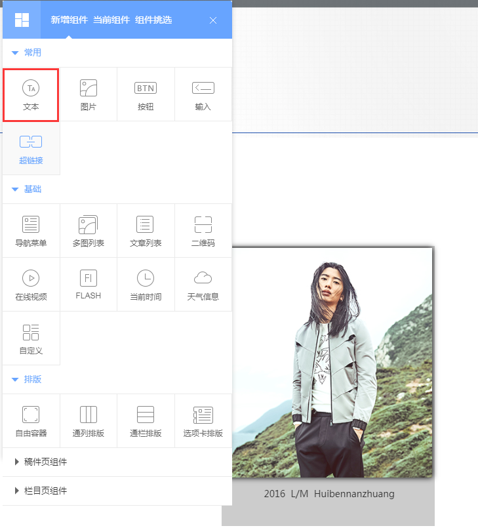Add a 导航菜单 navigation menu component
Screen dimensions: 478x528
point(31,230)
